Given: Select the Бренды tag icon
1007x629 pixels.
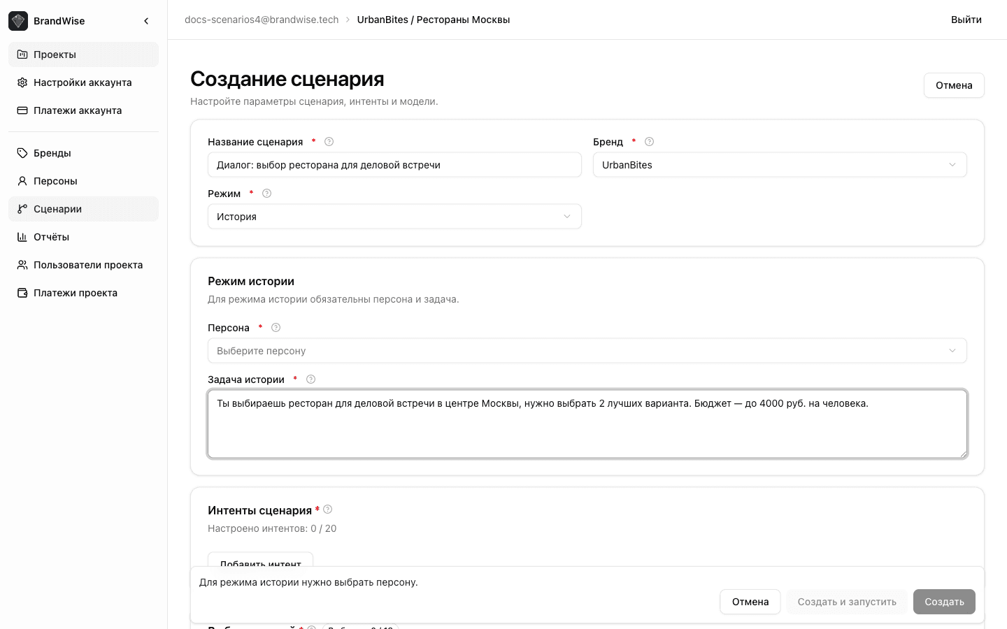Looking at the screenshot, I should coord(22,152).
